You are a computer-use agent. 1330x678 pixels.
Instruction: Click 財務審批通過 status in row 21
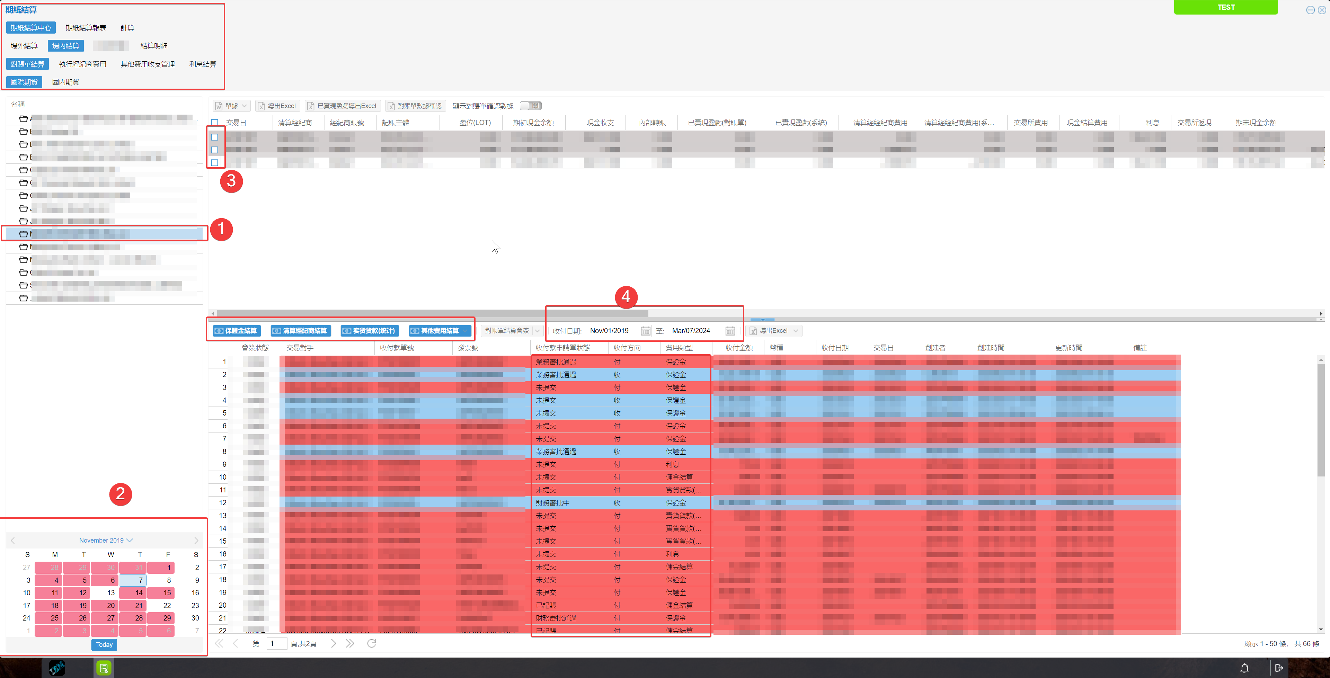556,618
